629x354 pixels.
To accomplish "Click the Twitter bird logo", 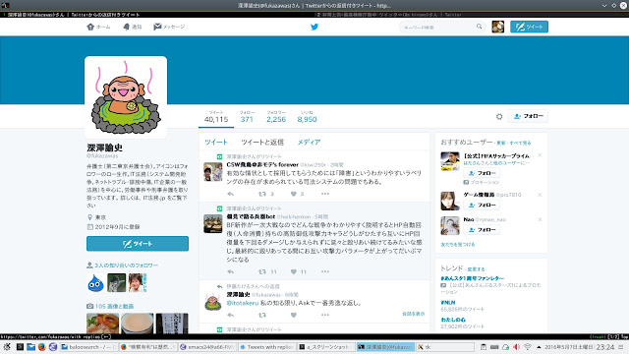I will coord(314,27).
